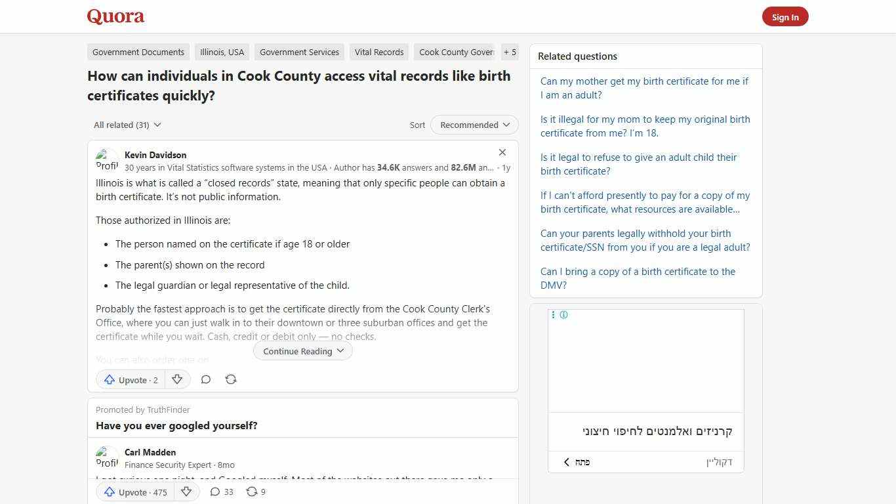Open Kevin Davidson's profile
This screenshot has height=504, width=896.
pyautogui.click(x=155, y=155)
